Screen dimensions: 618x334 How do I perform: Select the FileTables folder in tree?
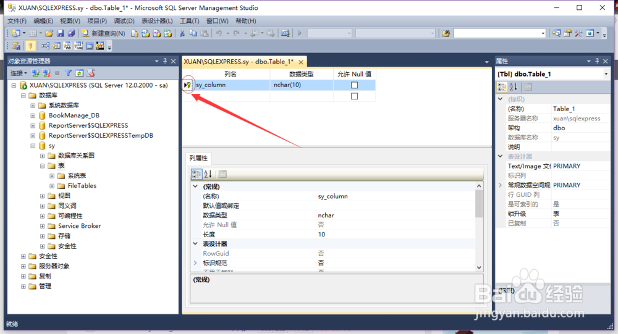point(82,186)
